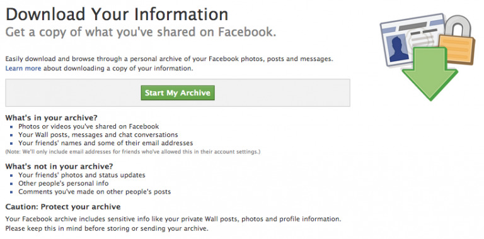The image size is (484, 239).
Task: Click the Wall posts, messages and chat item
Action: click(98, 135)
